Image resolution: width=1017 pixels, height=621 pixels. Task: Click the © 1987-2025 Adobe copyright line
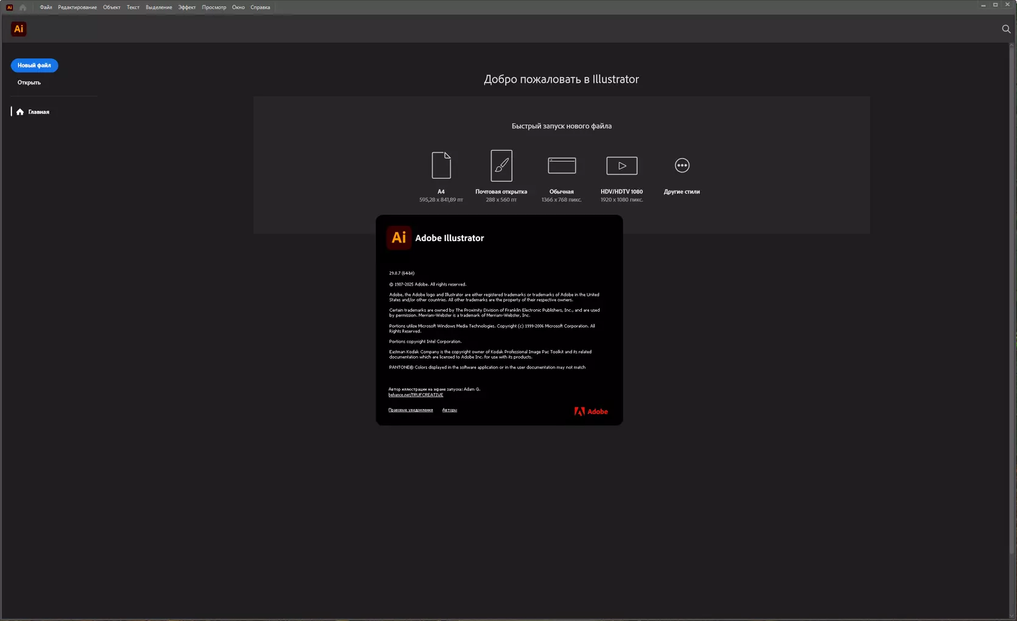click(428, 284)
